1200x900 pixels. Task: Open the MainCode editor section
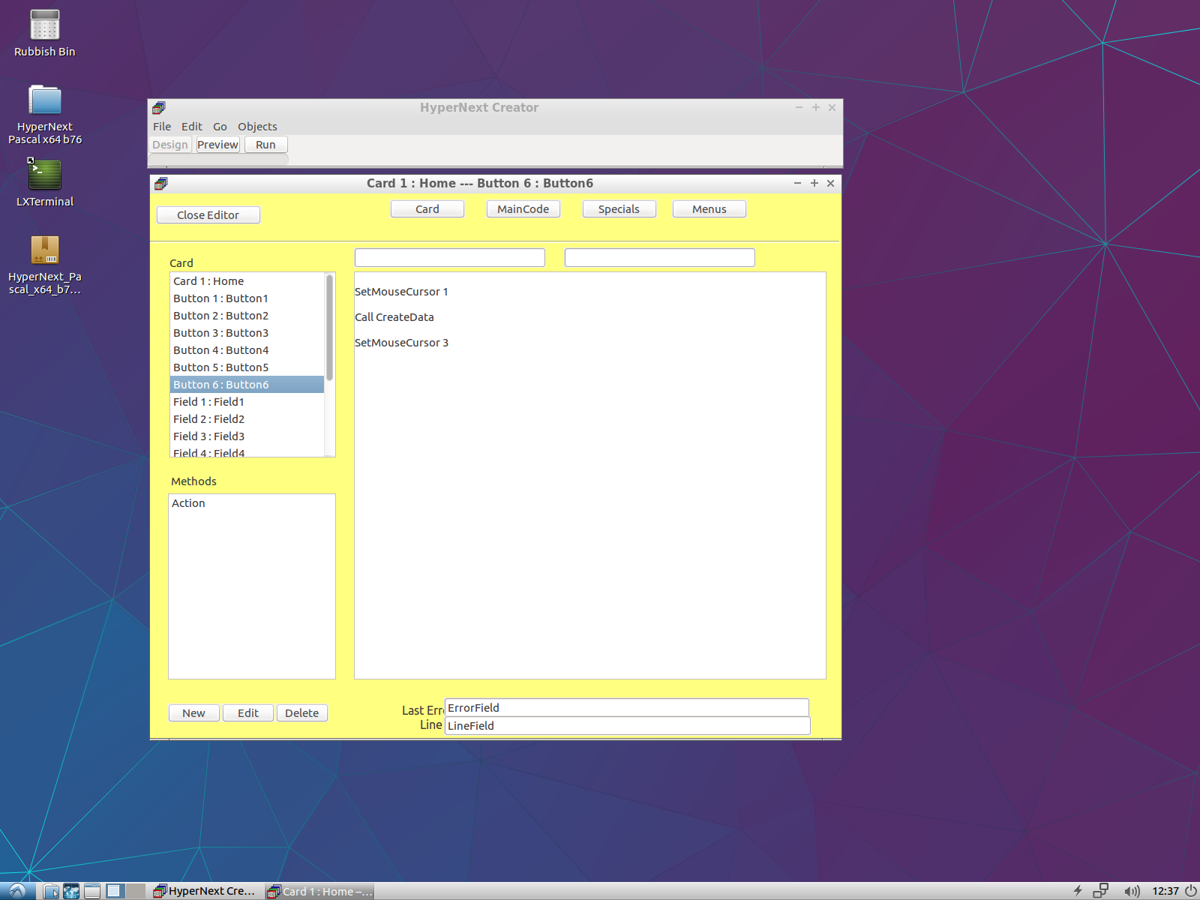(x=523, y=209)
